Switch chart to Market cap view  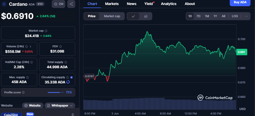(x=112, y=16)
